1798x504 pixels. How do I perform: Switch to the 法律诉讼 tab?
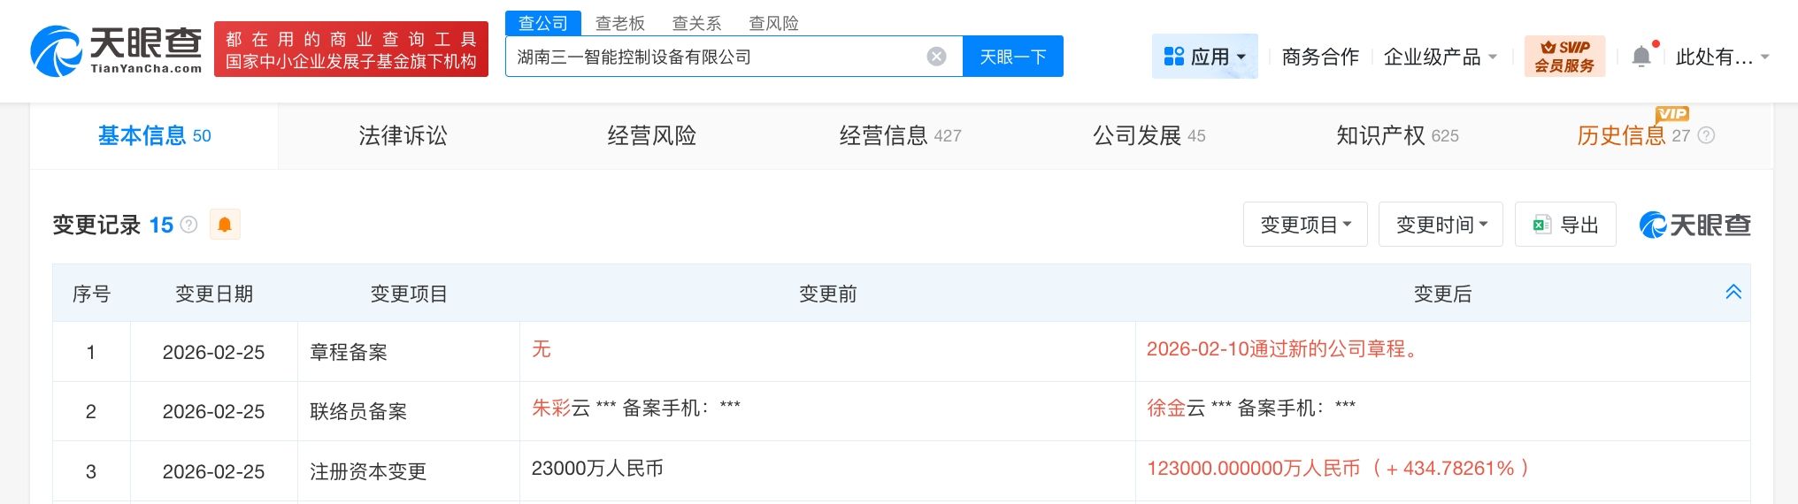[403, 135]
